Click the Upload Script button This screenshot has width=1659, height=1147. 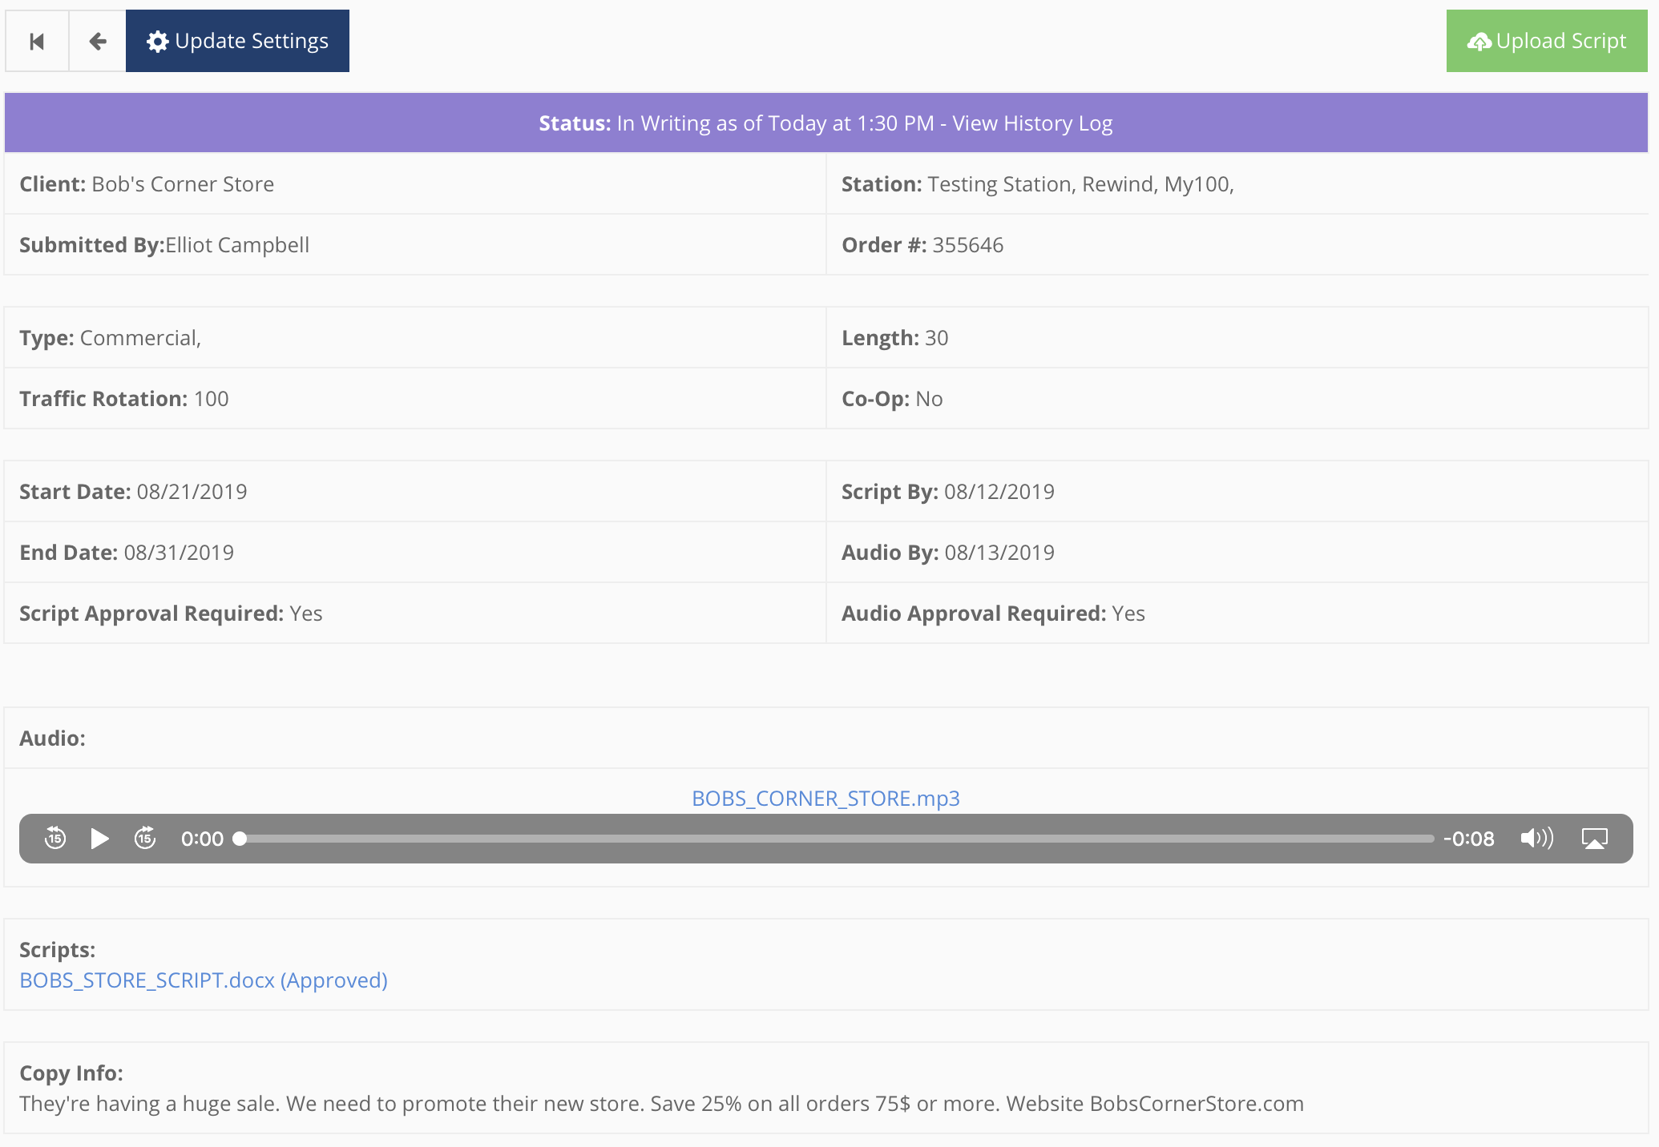1547,41
